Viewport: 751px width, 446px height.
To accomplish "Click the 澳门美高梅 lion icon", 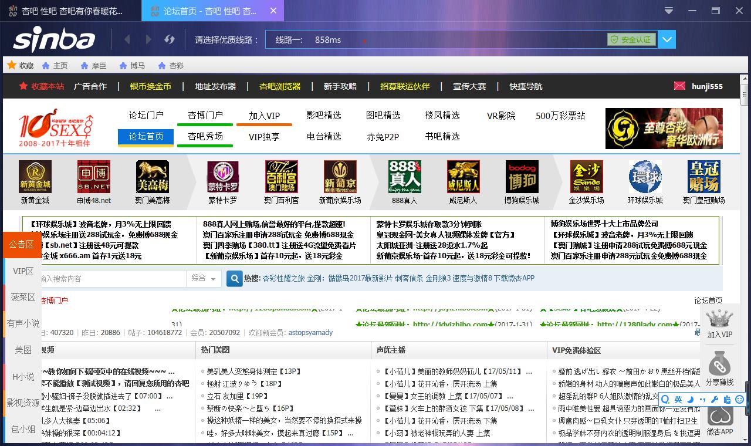I will pyautogui.click(x=153, y=177).
